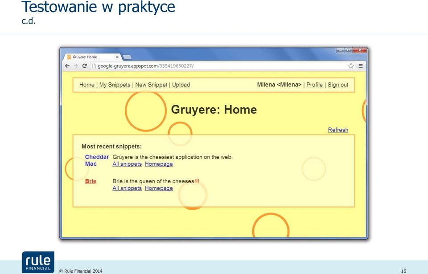Click the © Rule Financial 2014 footer text
Viewport: 428px width, 274px height.
click(x=81, y=271)
